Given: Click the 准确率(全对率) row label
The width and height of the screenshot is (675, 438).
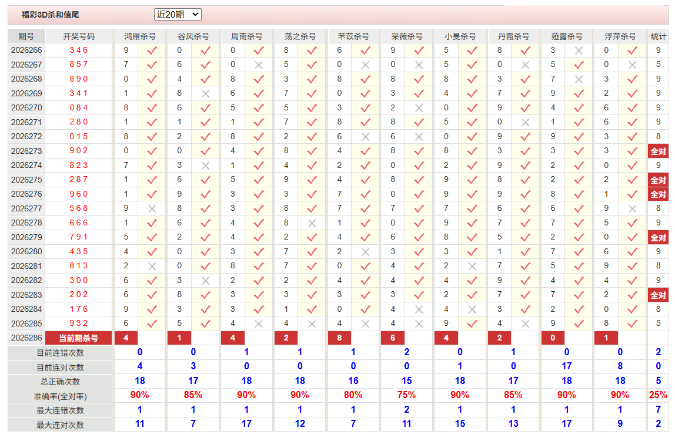Looking at the screenshot, I should tap(60, 396).
